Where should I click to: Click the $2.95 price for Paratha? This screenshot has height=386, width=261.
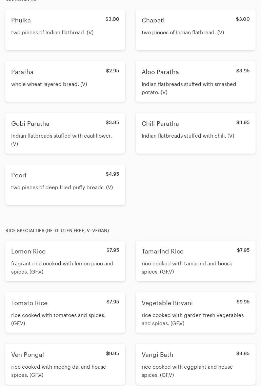tap(113, 71)
